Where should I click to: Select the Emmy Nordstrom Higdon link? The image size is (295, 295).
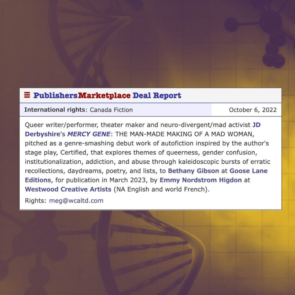click(201, 180)
